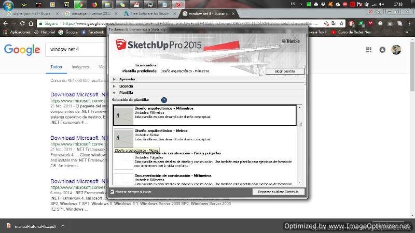The image size is (415, 233).
Task: Select Documentación de construcción - Pies y pulgadas
Action: coord(205,160)
